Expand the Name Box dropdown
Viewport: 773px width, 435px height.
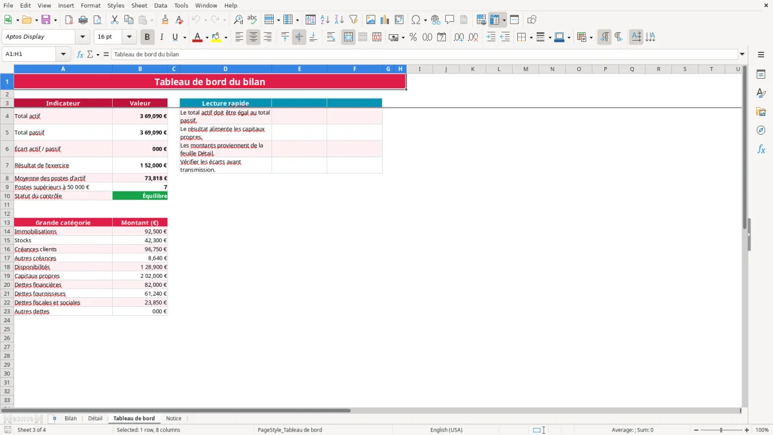[63, 54]
